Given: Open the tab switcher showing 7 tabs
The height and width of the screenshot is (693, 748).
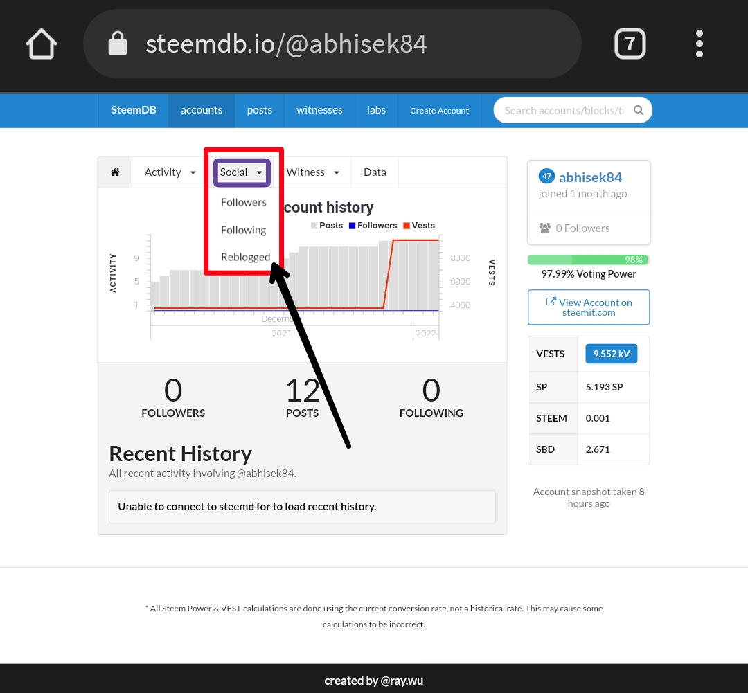Looking at the screenshot, I should point(630,44).
